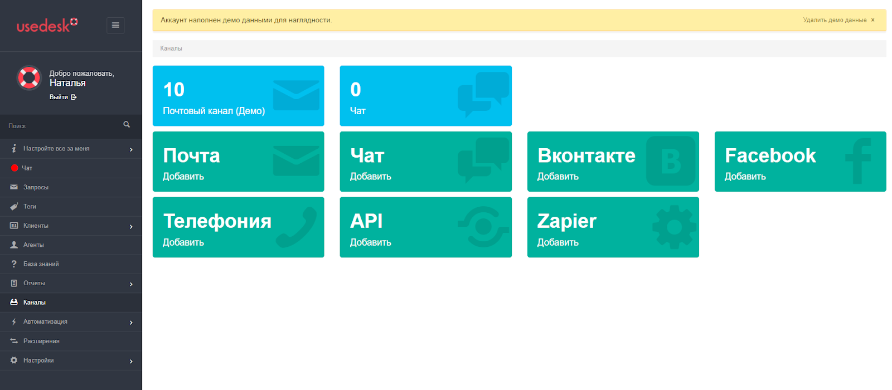This screenshot has height=390, width=892.
Task: Add an API channel
Action: coord(425,227)
